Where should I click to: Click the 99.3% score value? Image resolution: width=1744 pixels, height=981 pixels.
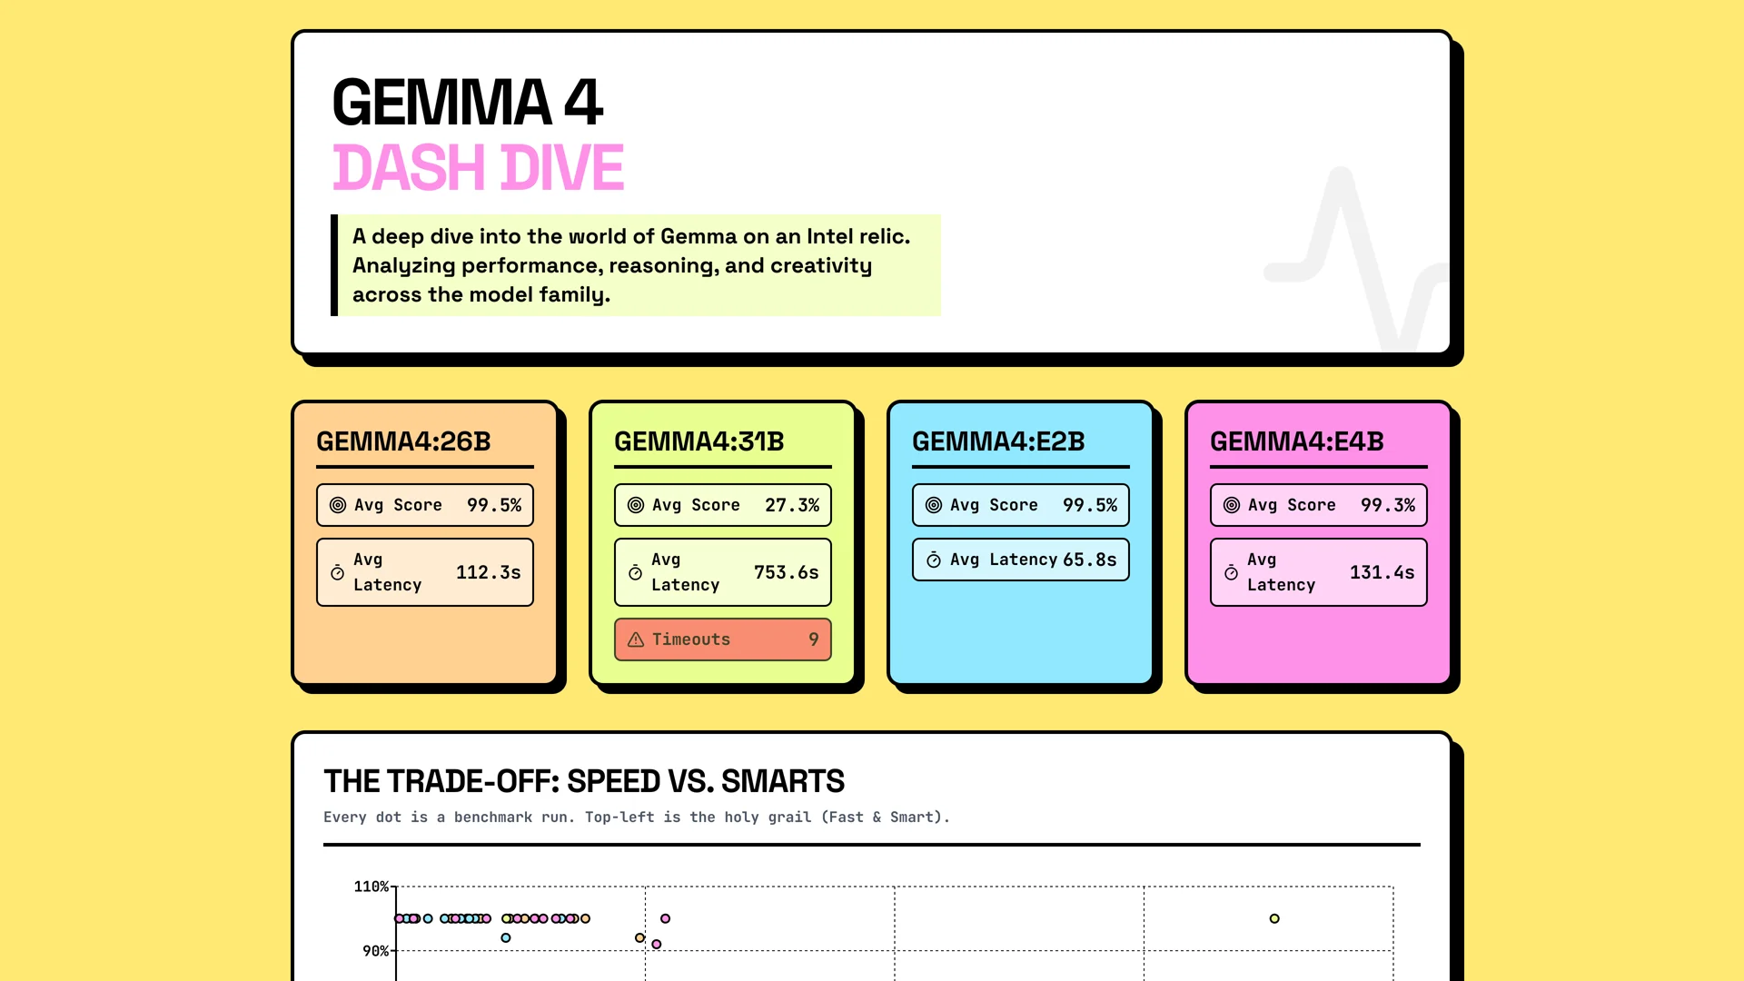pos(1388,505)
